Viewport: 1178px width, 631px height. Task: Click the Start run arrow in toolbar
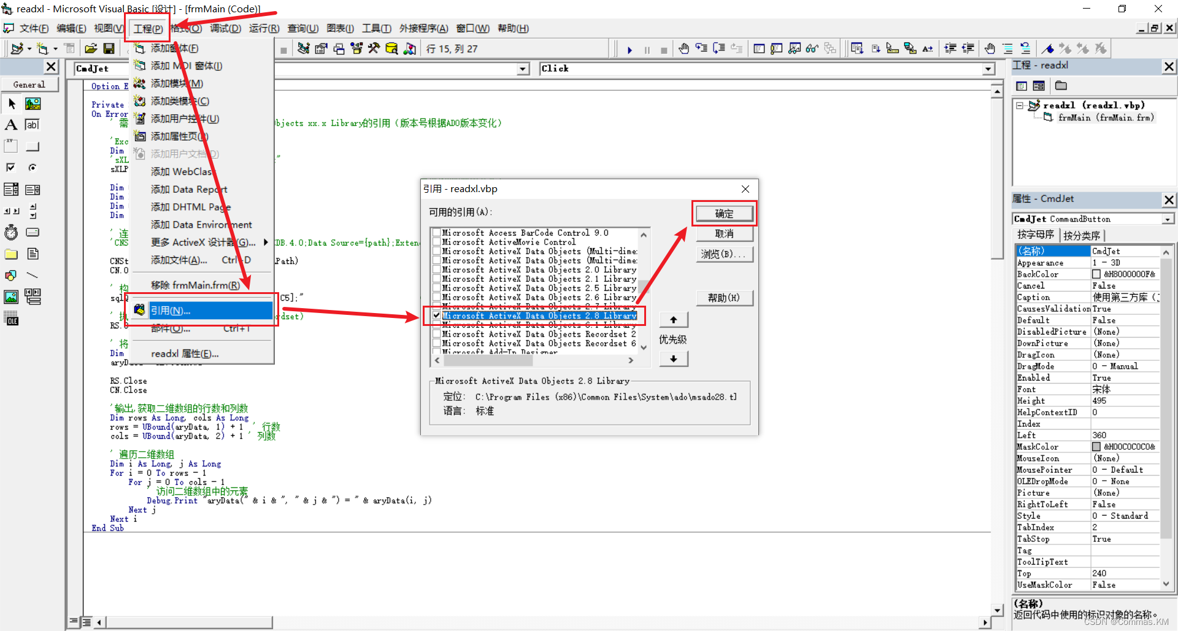(629, 50)
